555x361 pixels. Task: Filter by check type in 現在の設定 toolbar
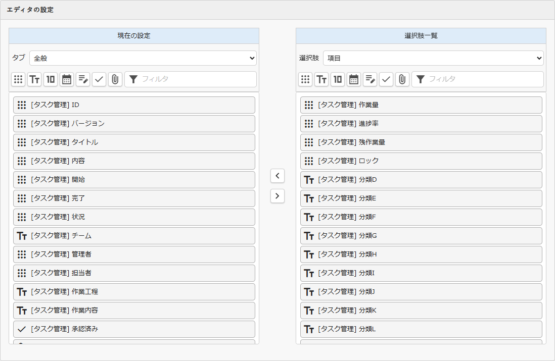(99, 79)
